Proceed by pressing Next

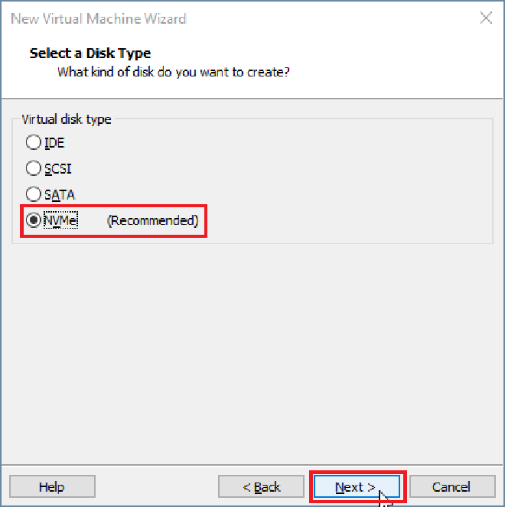[356, 486]
